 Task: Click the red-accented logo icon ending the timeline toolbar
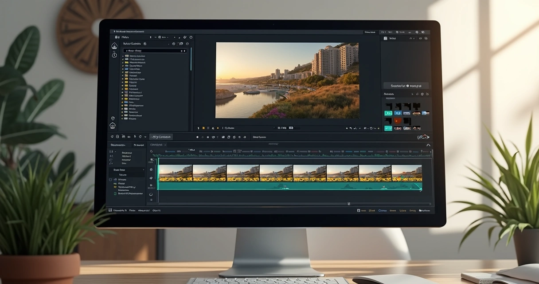tap(423, 137)
